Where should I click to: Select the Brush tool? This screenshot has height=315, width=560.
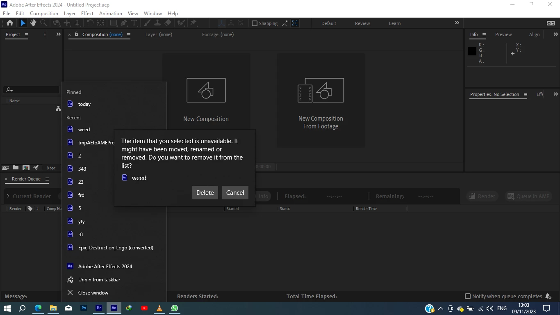pos(147,23)
